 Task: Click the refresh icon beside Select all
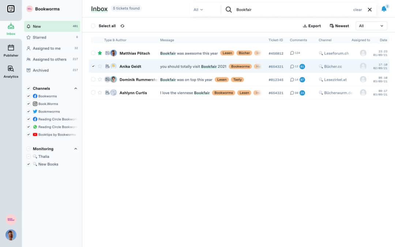point(123,26)
